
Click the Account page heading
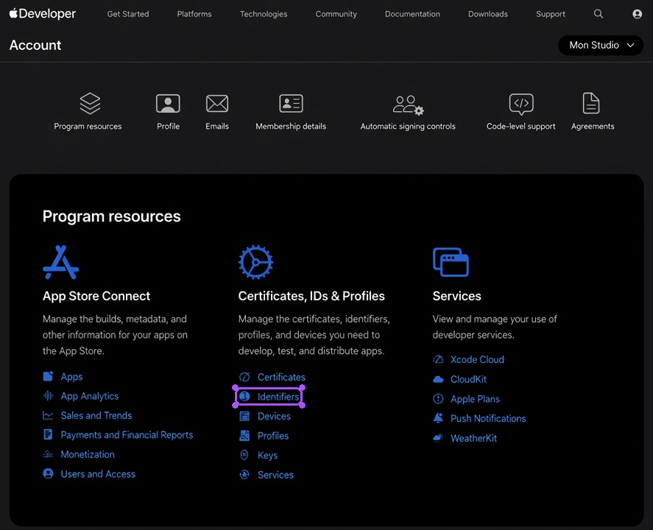coord(35,45)
